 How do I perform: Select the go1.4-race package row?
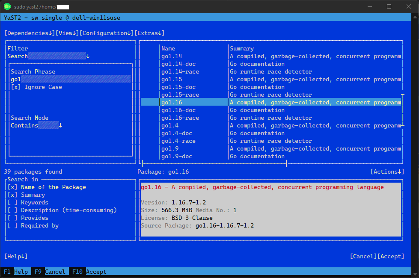click(271, 141)
